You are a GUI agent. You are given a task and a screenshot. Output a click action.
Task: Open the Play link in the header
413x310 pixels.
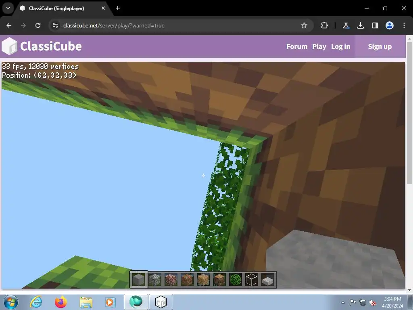319,46
